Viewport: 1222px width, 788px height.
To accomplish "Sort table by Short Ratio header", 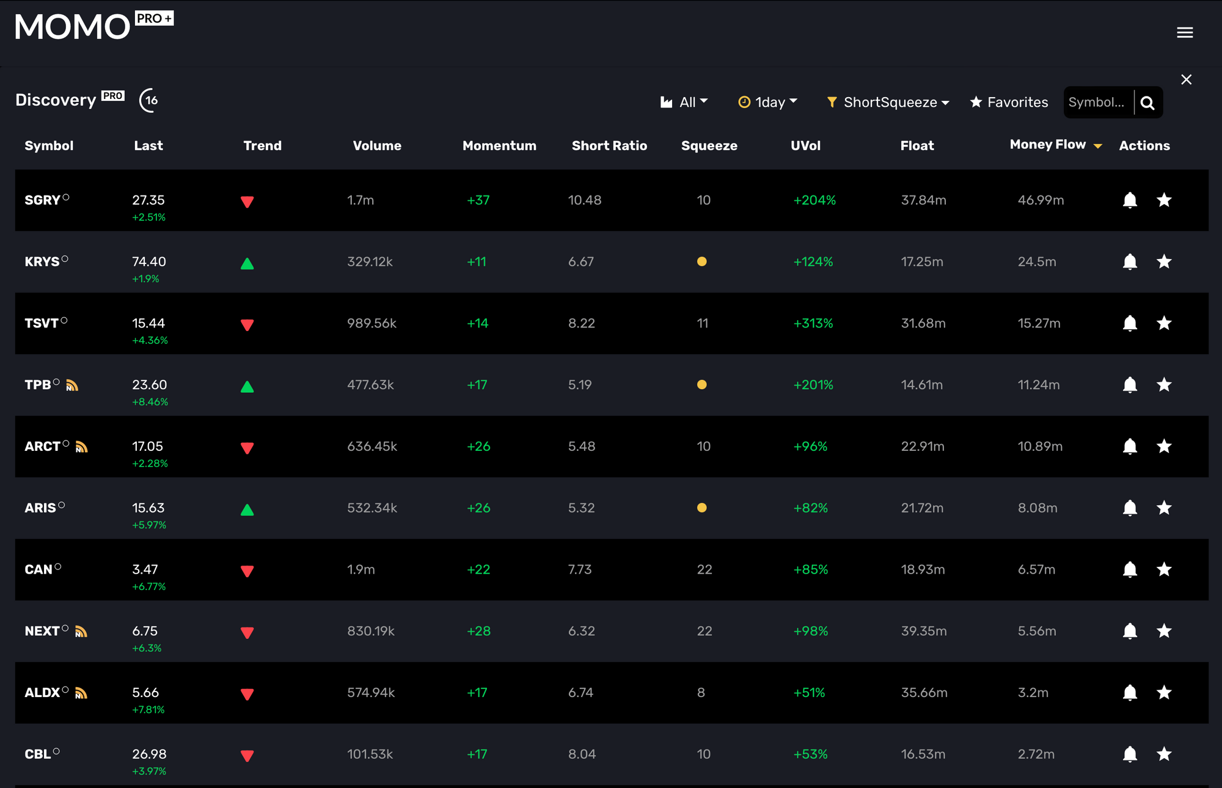I will [609, 145].
